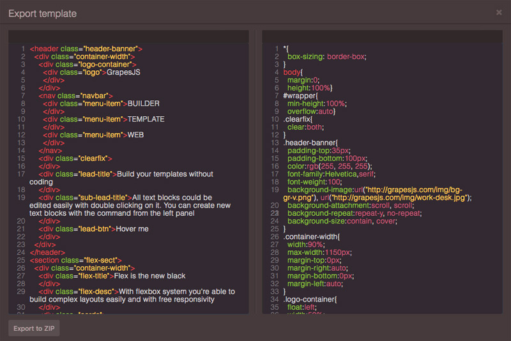Click 'margin-left:auto;' in CSS
511x341 pixels.
[x=315, y=284]
